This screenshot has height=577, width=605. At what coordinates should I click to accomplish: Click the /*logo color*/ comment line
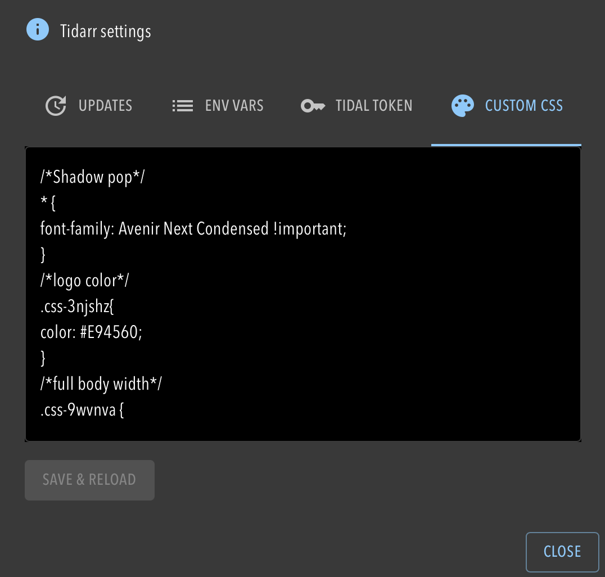(84, 281)
